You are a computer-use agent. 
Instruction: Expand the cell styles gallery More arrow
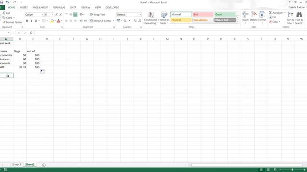pos(238,21)
